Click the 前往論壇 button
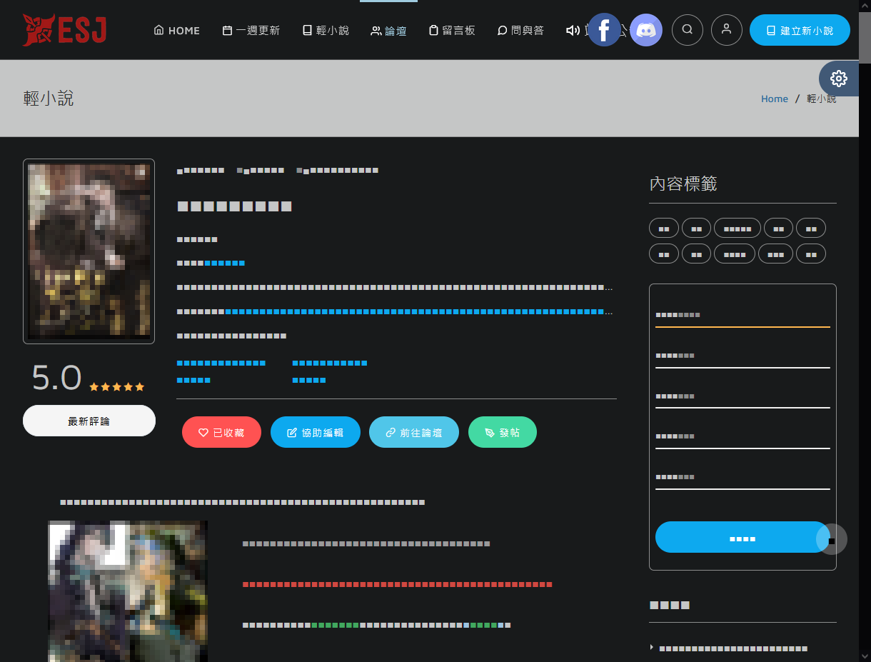The image size is (871, 662). pyautogui.click(x=413, y=432)
